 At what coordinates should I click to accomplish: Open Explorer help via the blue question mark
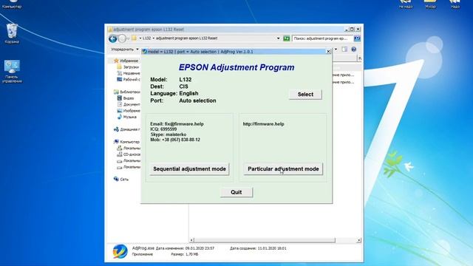coord(353,50)
